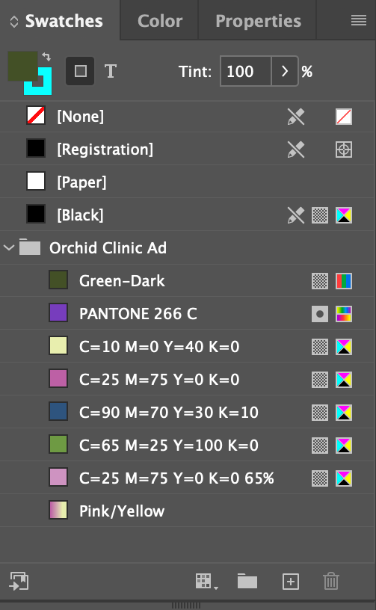Toggle Formatting affects container button
376x610 pixels.
tap(80, 71)
